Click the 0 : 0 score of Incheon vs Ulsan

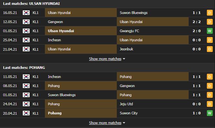(196, 40)
